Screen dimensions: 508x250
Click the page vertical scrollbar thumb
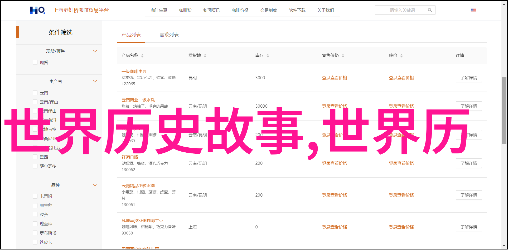click(504, 111)
